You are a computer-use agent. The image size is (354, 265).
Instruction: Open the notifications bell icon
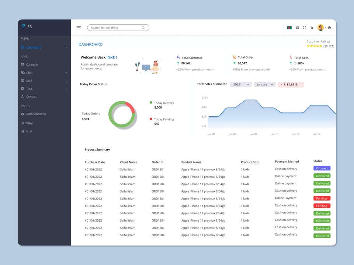point(312,28)
